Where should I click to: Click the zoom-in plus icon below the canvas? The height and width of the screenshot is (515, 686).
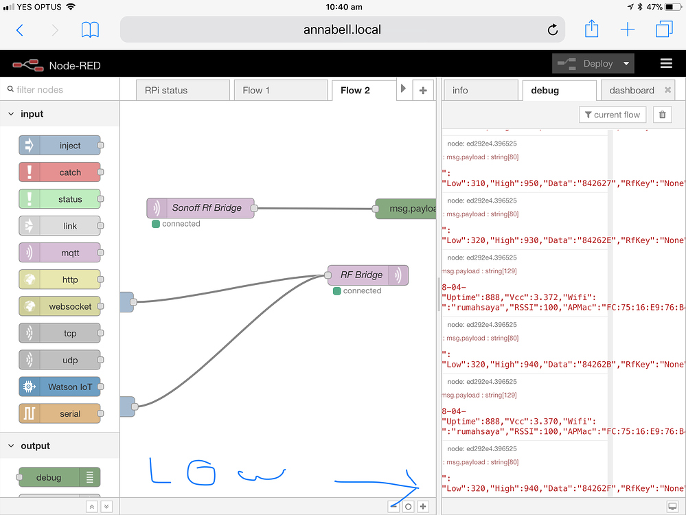(x=423, y=506)
